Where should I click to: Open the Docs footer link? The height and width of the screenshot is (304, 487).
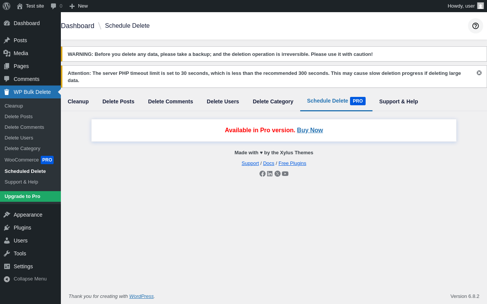tap(269, 163)
